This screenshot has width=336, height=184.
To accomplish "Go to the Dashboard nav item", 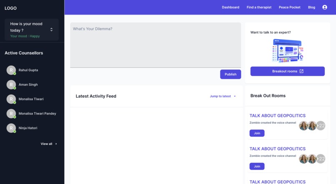I will tap(231, 7).
